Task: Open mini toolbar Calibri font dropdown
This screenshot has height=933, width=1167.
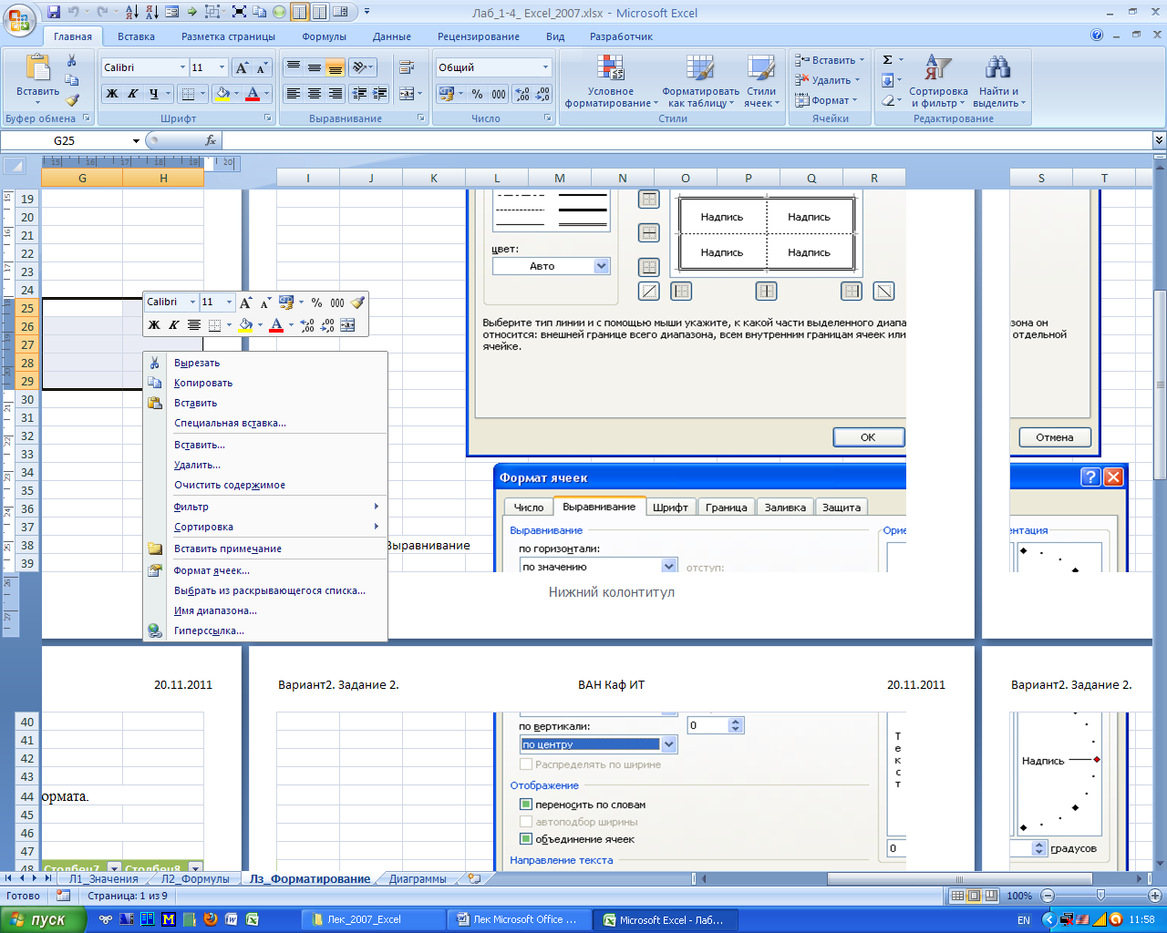Action: (192, 302)
